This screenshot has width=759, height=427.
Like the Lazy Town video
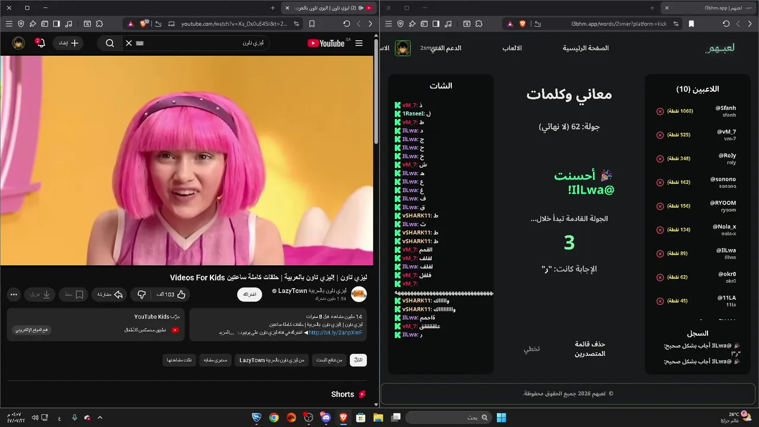pos(171,294)
